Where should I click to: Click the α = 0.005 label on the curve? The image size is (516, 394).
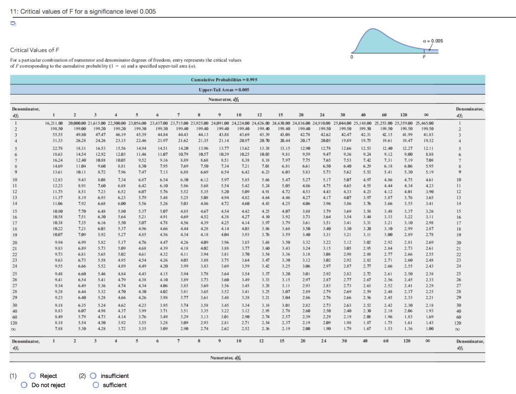433,41
